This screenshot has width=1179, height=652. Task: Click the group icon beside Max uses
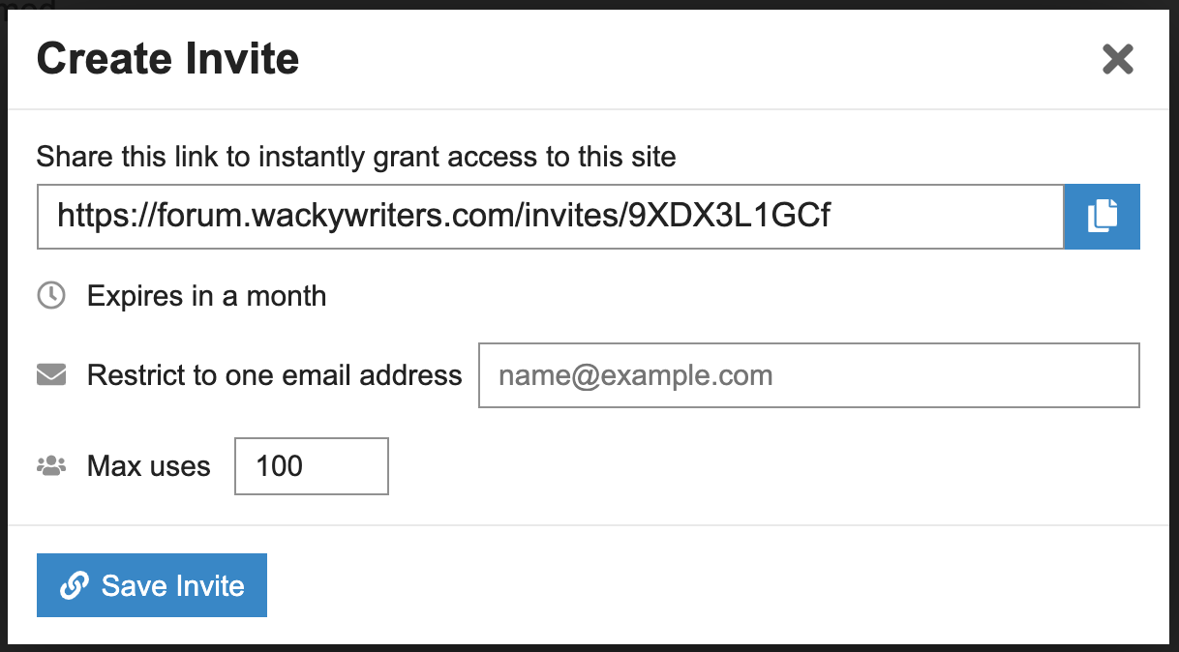51,466
